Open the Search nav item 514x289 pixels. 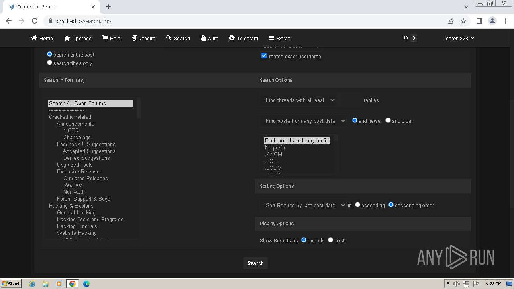178,38
